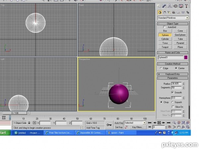Open the Utilities hammer tab
Viewport: 199px width, 149px height.
click(186, 6)
